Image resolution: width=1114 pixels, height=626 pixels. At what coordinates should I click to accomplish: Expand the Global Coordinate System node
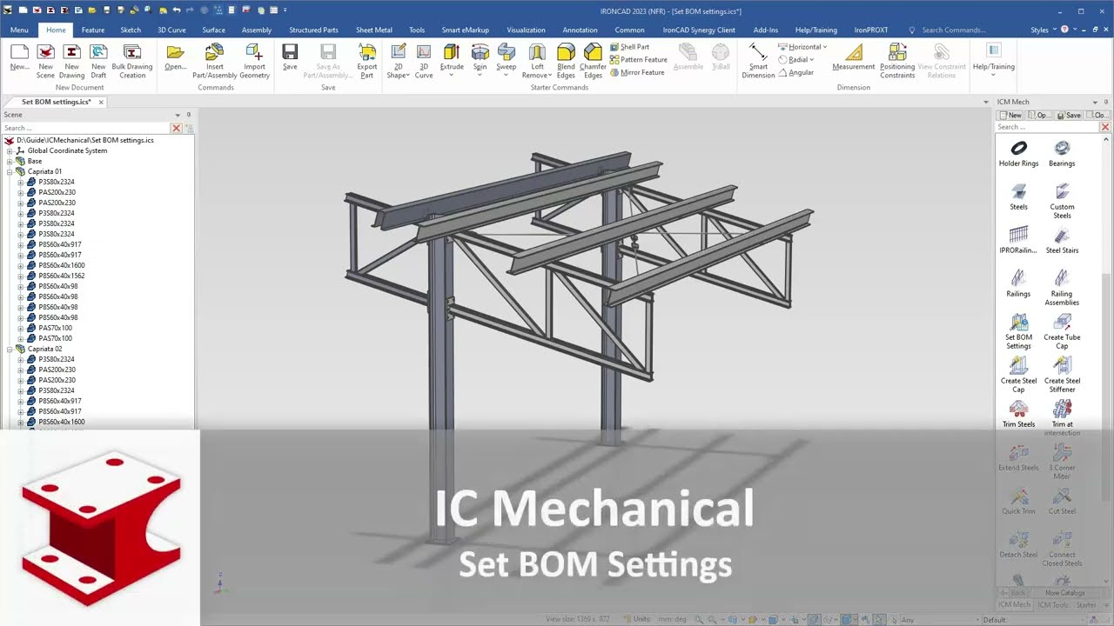click(10, 150)
